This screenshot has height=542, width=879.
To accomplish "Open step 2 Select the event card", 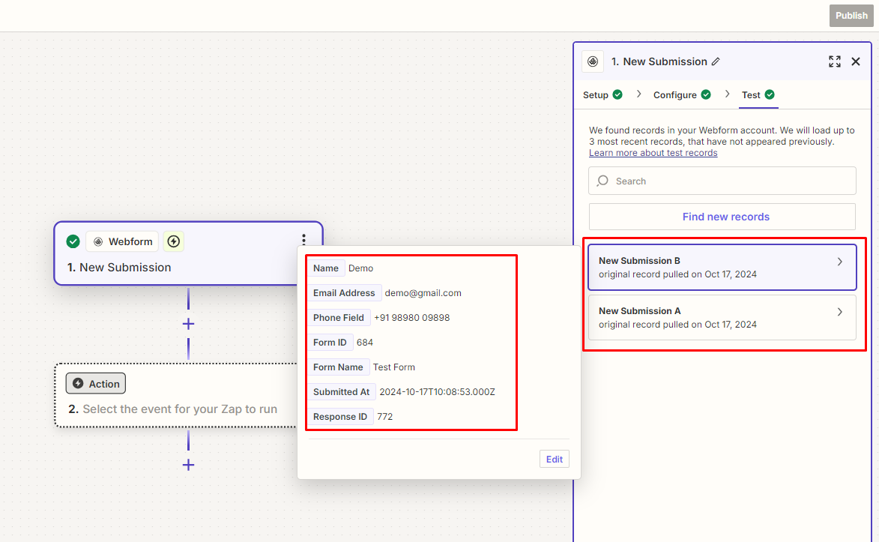I will tap(177, 396).
